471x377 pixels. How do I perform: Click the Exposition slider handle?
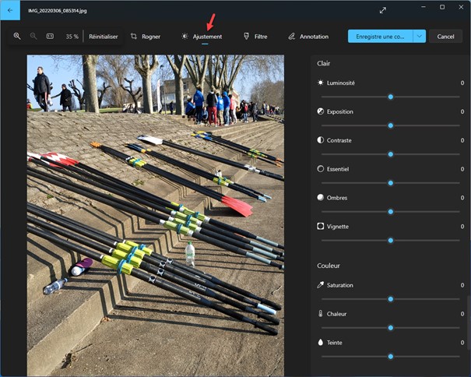391,125
